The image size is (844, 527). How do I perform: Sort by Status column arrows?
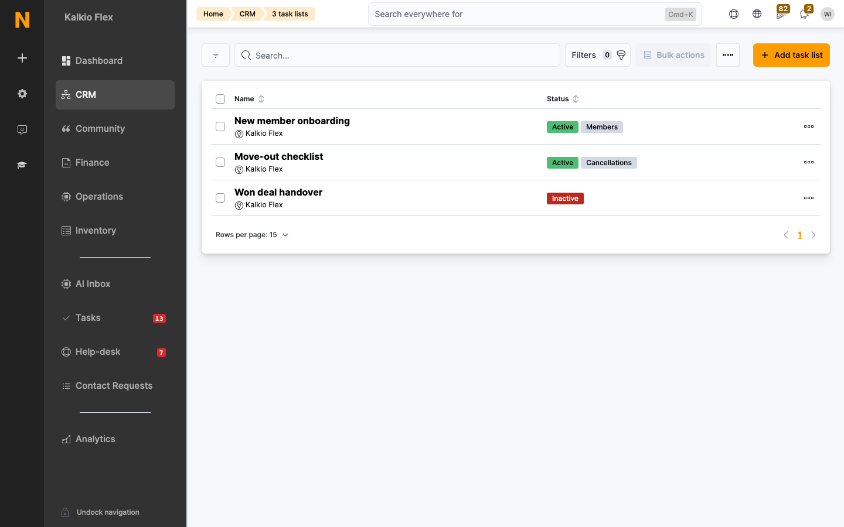(x=576, y=99)
